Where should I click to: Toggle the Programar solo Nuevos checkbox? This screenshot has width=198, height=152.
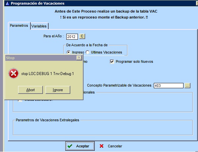click(112, 61)
